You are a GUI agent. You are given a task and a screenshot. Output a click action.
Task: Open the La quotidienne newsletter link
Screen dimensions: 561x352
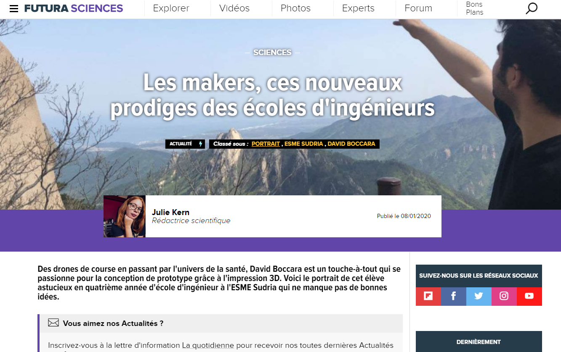208,345
